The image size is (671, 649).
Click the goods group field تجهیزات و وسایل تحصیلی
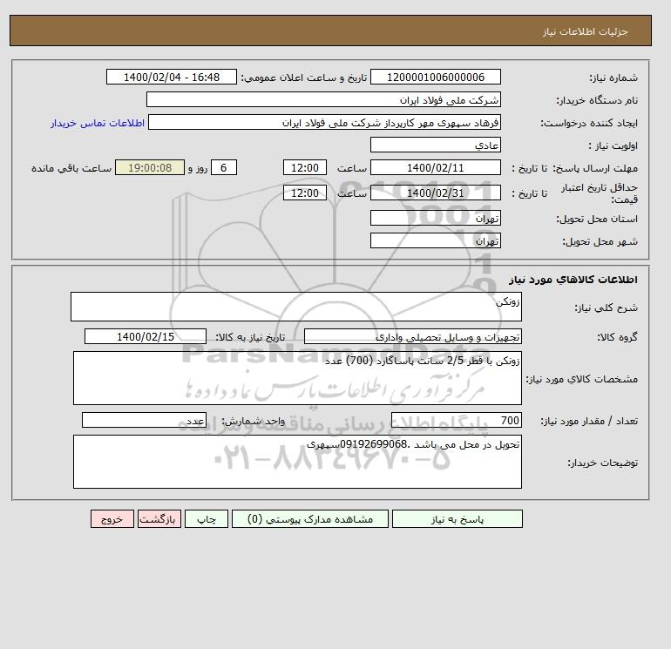pyautogui.click(x=413, y=336)
